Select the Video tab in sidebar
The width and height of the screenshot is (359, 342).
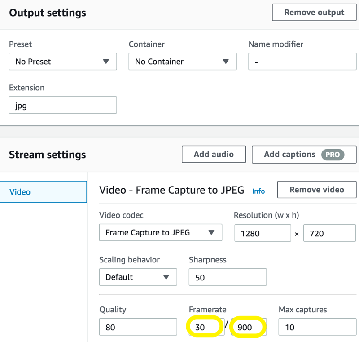pyautogui.click(x=44, y=192)
